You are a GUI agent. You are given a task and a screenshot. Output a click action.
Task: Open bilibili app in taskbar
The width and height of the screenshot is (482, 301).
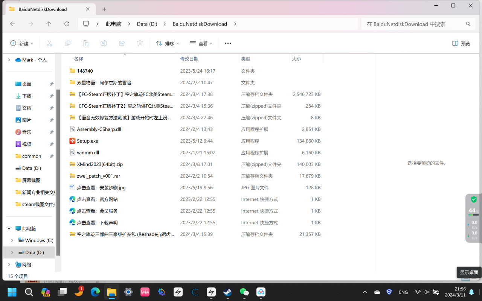tap(145, 292)
